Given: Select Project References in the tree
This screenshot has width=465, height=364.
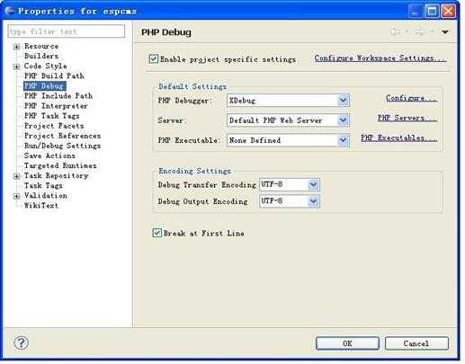Looking at the screenshot, I should click(63, 136).
